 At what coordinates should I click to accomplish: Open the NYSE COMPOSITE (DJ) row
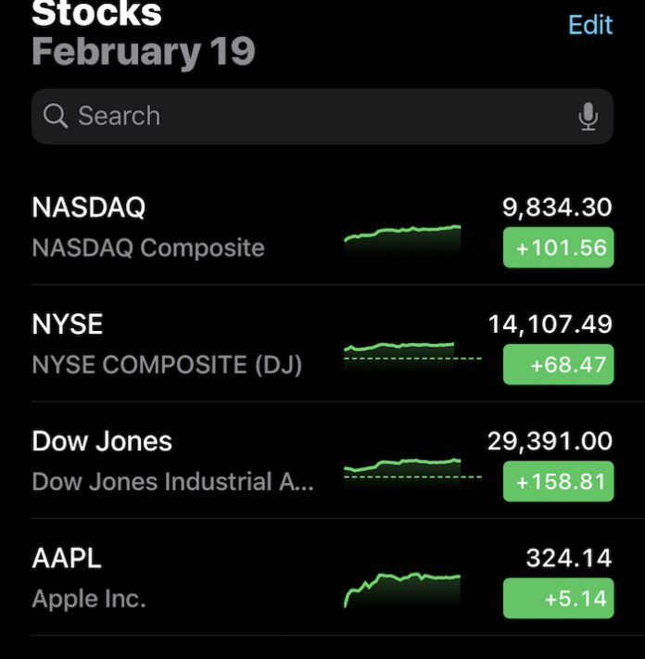[x=322, y=343]
